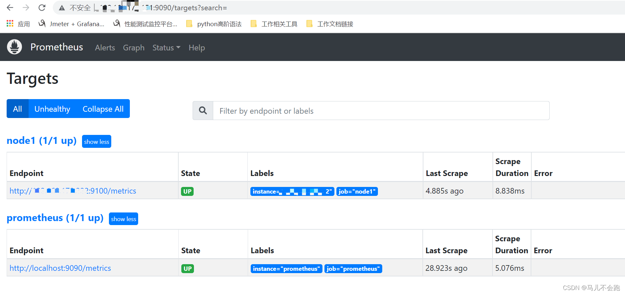Open the Help page
Screen dimensions: 625x294
click(x=197, y=48)
